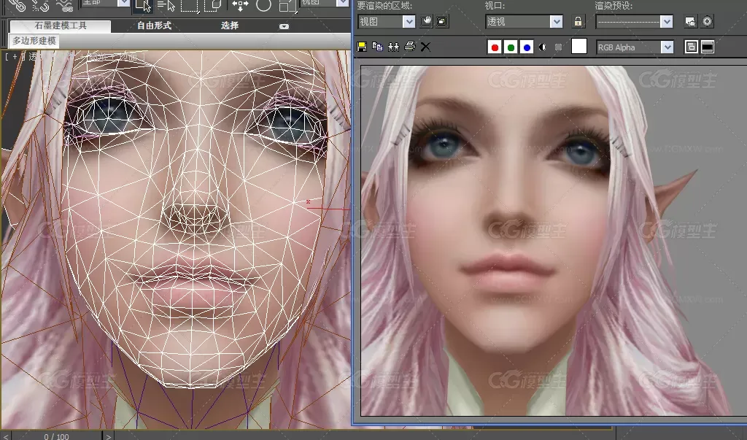Screen dimensions: 747x440
Task: Switch to the 石墨建模工具 ribbon tab
Action: click(61, 26)
